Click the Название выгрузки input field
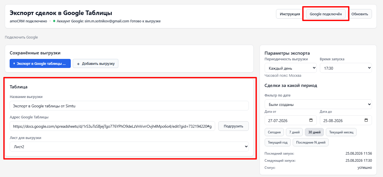The width and height of the screenshot is (383, 177). pyautogui.click(x=129, y=106)
